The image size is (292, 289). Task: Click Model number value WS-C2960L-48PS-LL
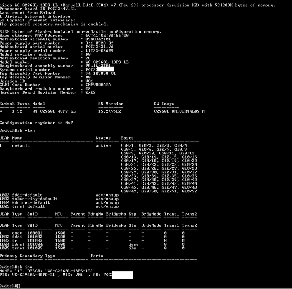[107, 62]
